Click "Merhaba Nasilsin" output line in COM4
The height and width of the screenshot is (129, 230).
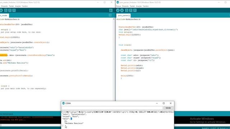click(74, 123)
